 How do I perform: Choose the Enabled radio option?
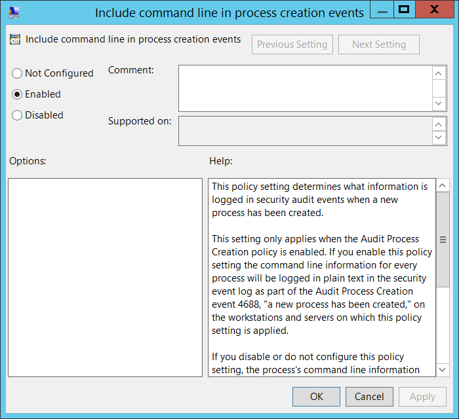17,94
